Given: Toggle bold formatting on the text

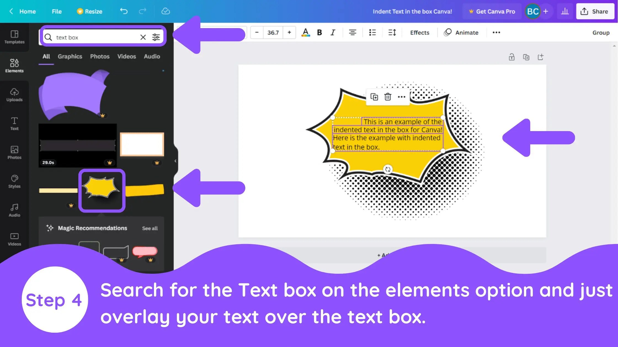Looking at the screenshot, I should pyautogui.click(x=319, y=32).
